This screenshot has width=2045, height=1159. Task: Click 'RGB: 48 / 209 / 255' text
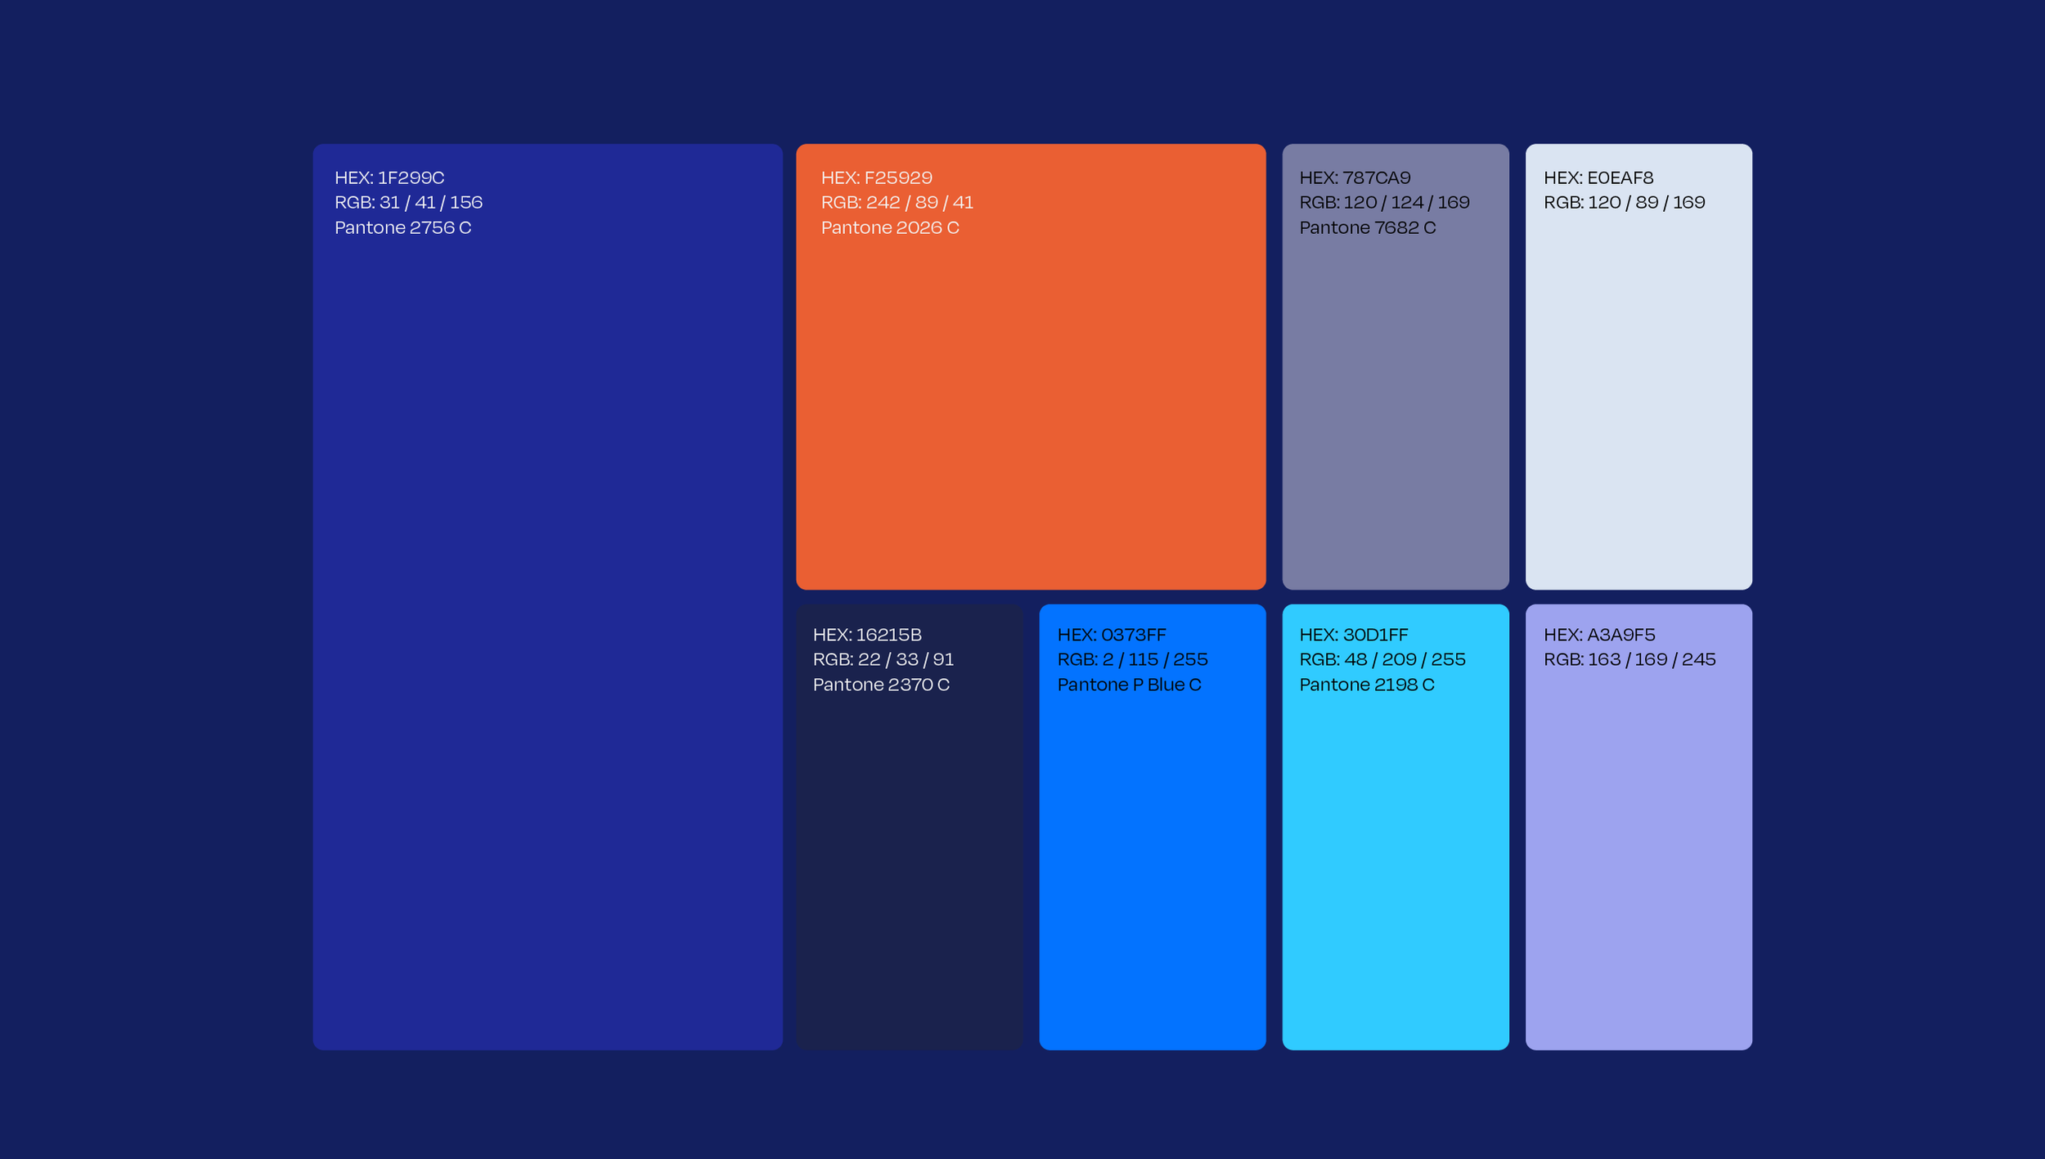point(1382,659)
